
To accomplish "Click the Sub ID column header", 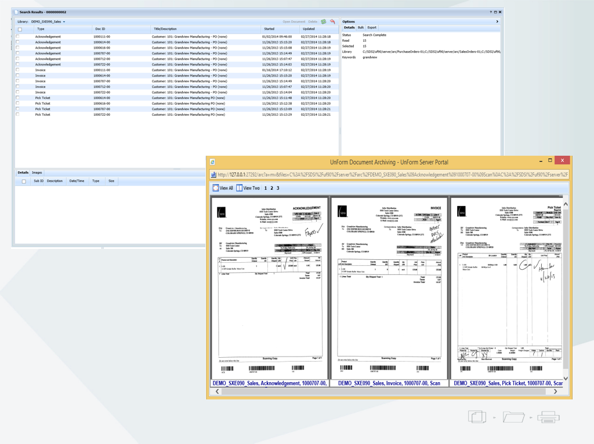I will (x=39, y=181).
